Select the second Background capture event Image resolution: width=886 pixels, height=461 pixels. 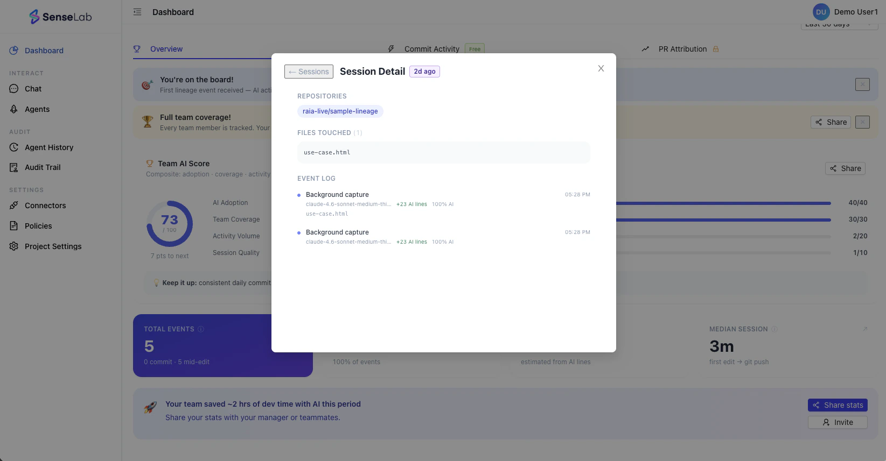point(444,237)
